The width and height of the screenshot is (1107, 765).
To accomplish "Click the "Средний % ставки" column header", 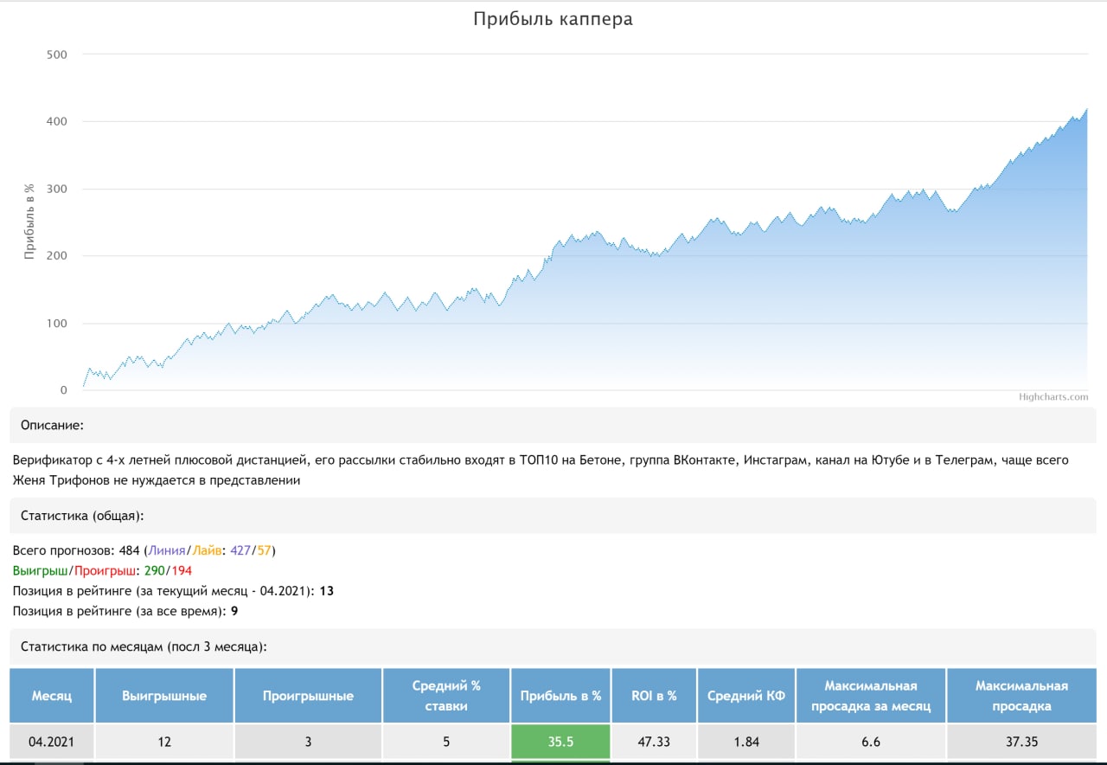I will click(446, 696).
